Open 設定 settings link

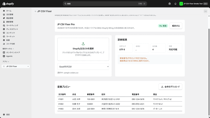8,115
